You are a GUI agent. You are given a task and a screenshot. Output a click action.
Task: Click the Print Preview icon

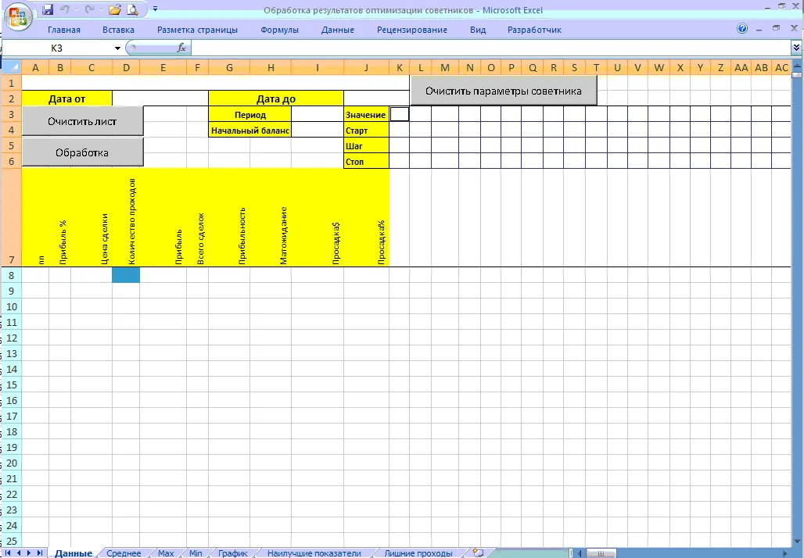[132, 10]
